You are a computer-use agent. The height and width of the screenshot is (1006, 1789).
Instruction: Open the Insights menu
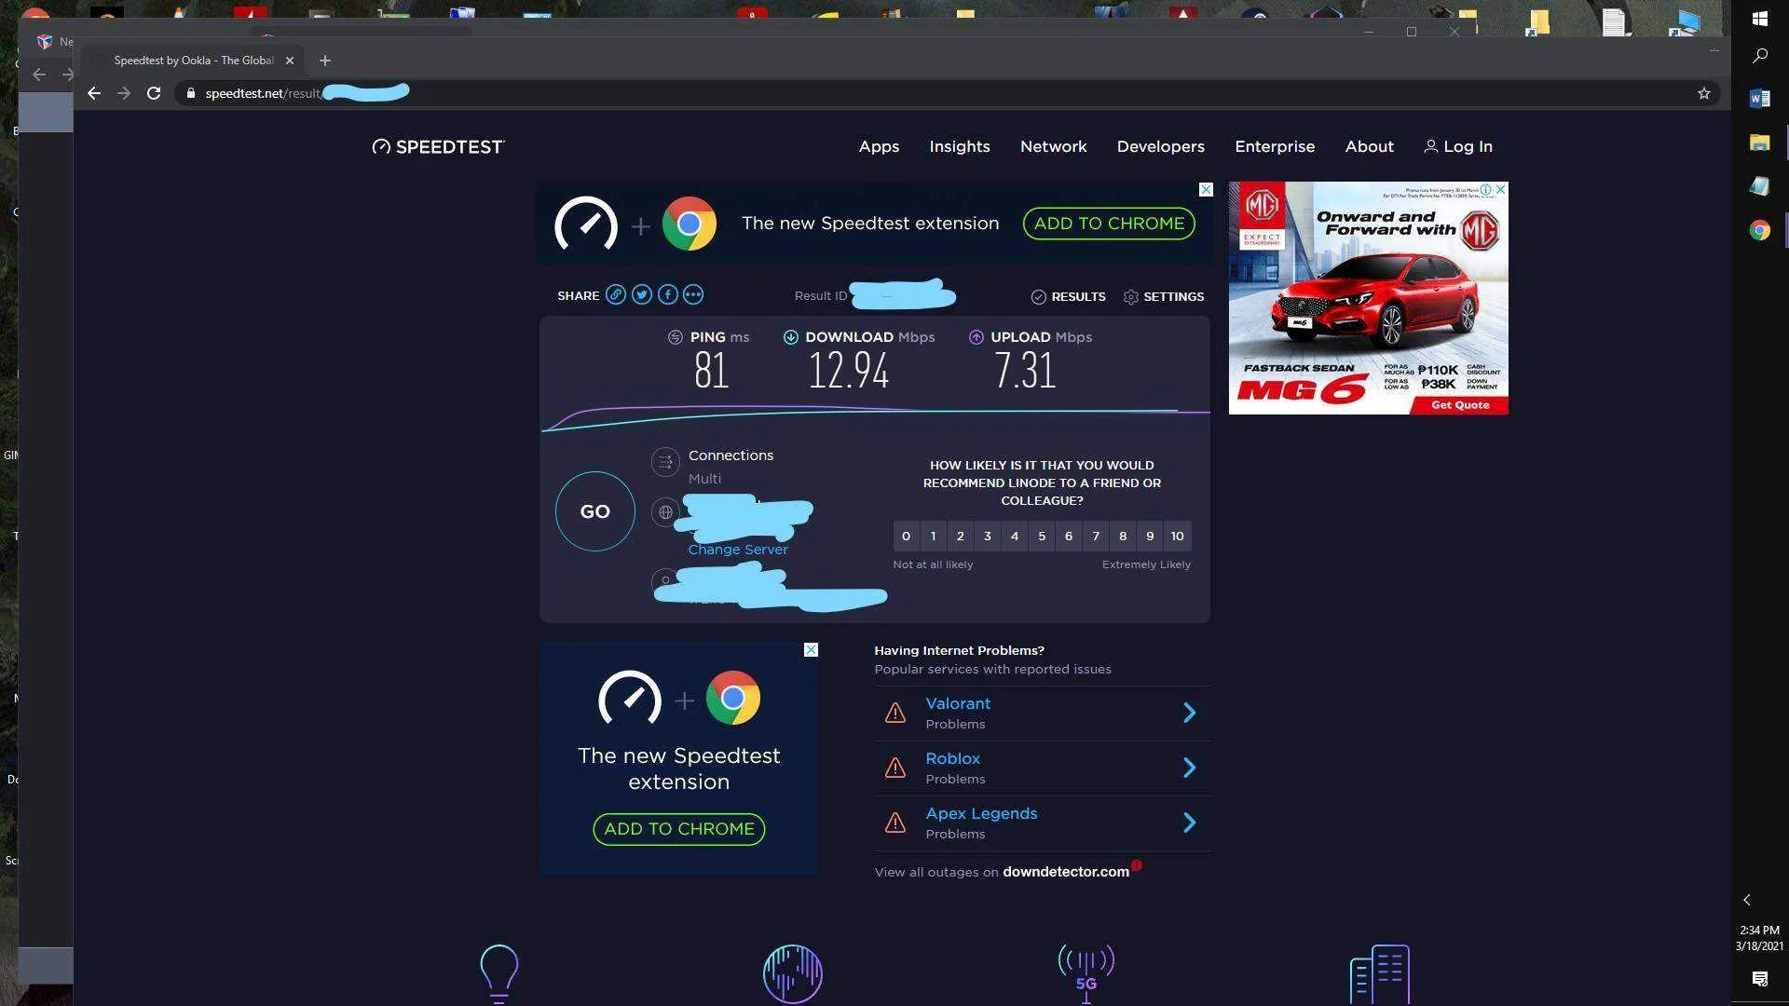coord(959,146)
